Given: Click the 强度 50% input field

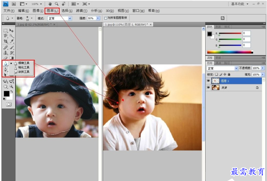Looking at the screenshot, I should 92,18.
